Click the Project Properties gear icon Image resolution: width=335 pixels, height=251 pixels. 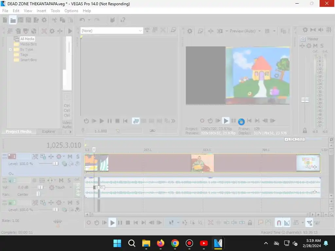click(x=44, y=20)
